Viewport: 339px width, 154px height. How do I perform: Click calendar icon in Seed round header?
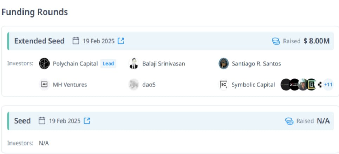pos(42,121)
